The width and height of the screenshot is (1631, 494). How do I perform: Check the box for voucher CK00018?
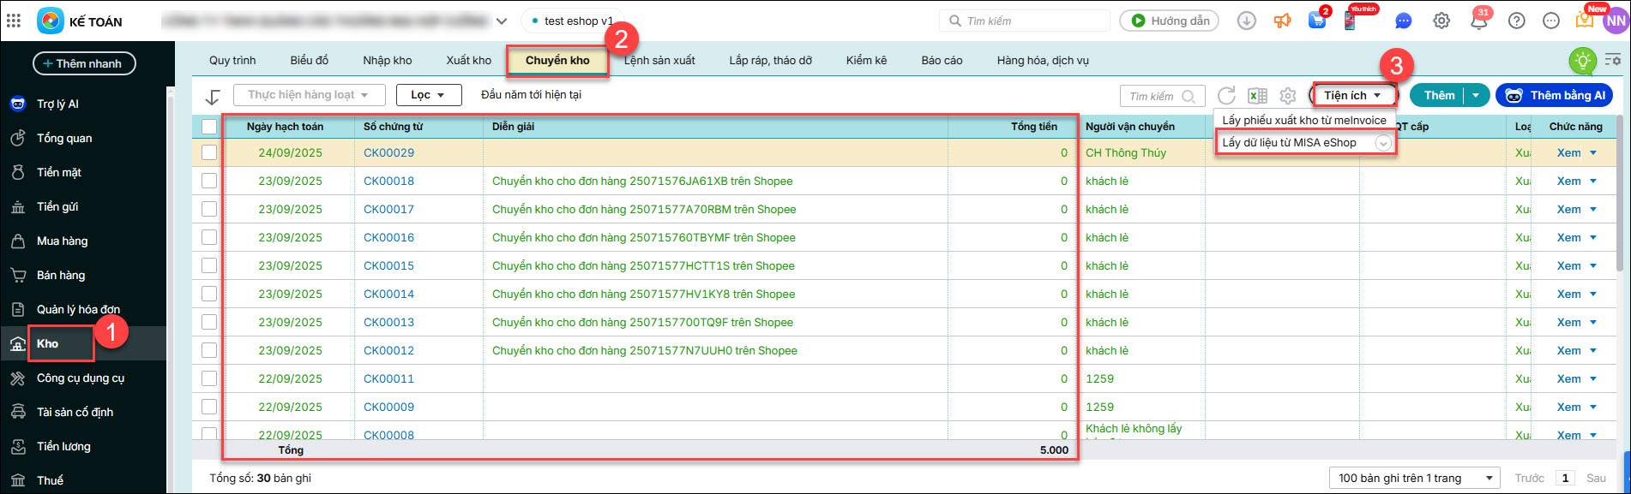pos(209,182)
